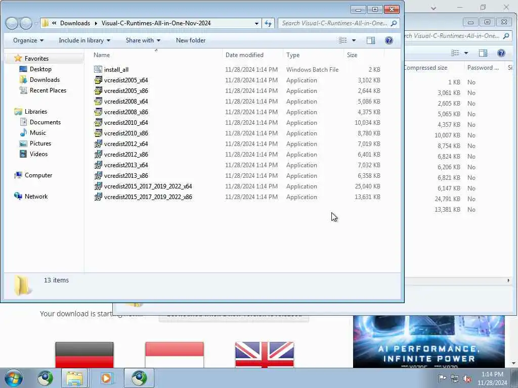The height and width of the screenshot is (388, 518).
Task: Open the Pictures library icon
Action: tap(23, 143)
